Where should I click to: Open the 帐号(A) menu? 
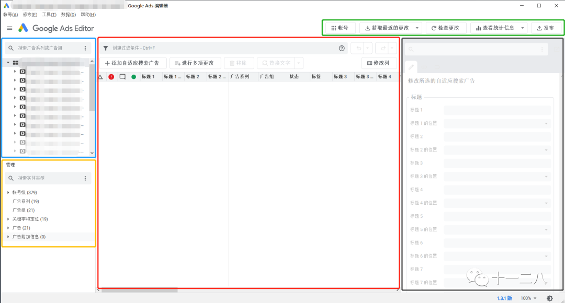(x=10, y=15)
